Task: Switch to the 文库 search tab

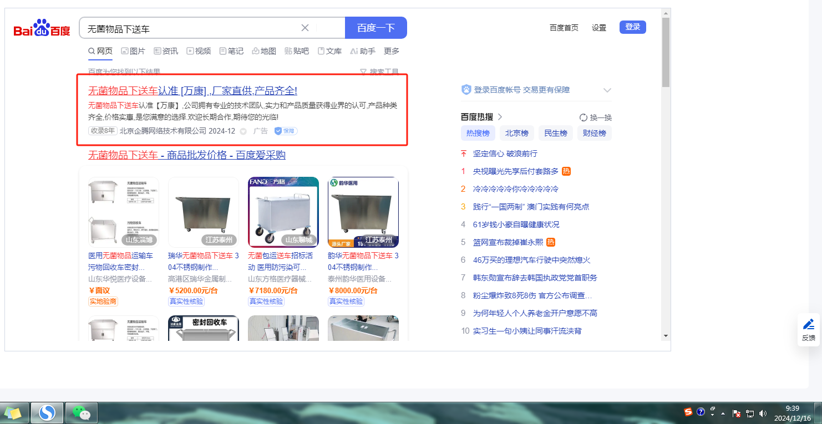Action: click(329, 51)
